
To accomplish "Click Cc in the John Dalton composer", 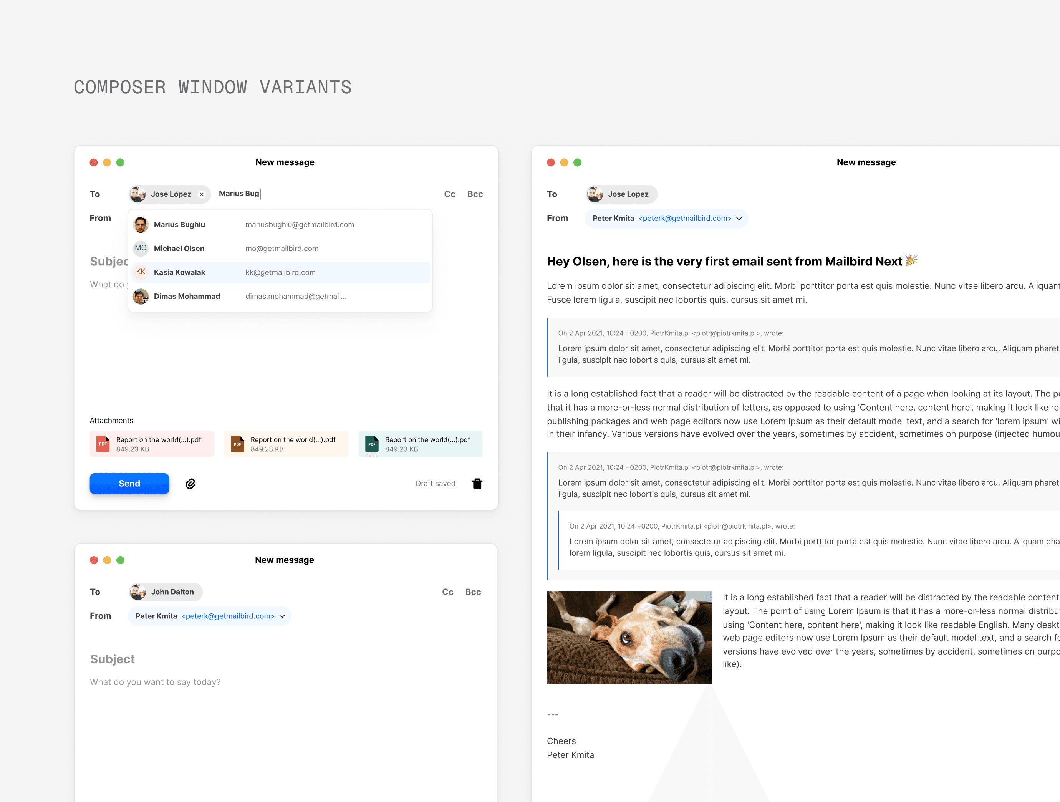I will (447, 592).
